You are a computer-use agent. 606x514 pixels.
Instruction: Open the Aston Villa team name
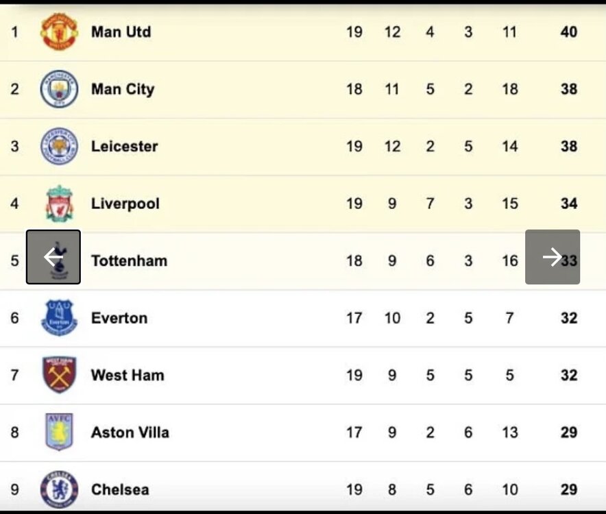130,432
